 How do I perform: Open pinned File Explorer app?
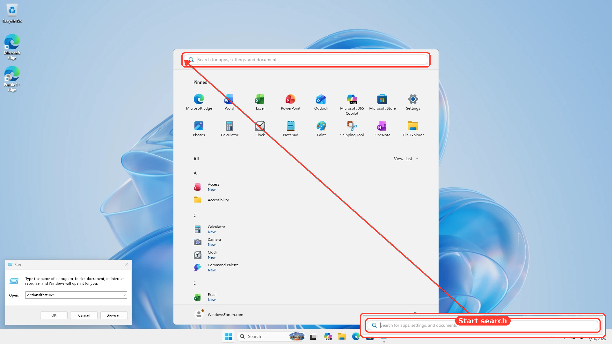pyautogui.click(x=413, y=129)
